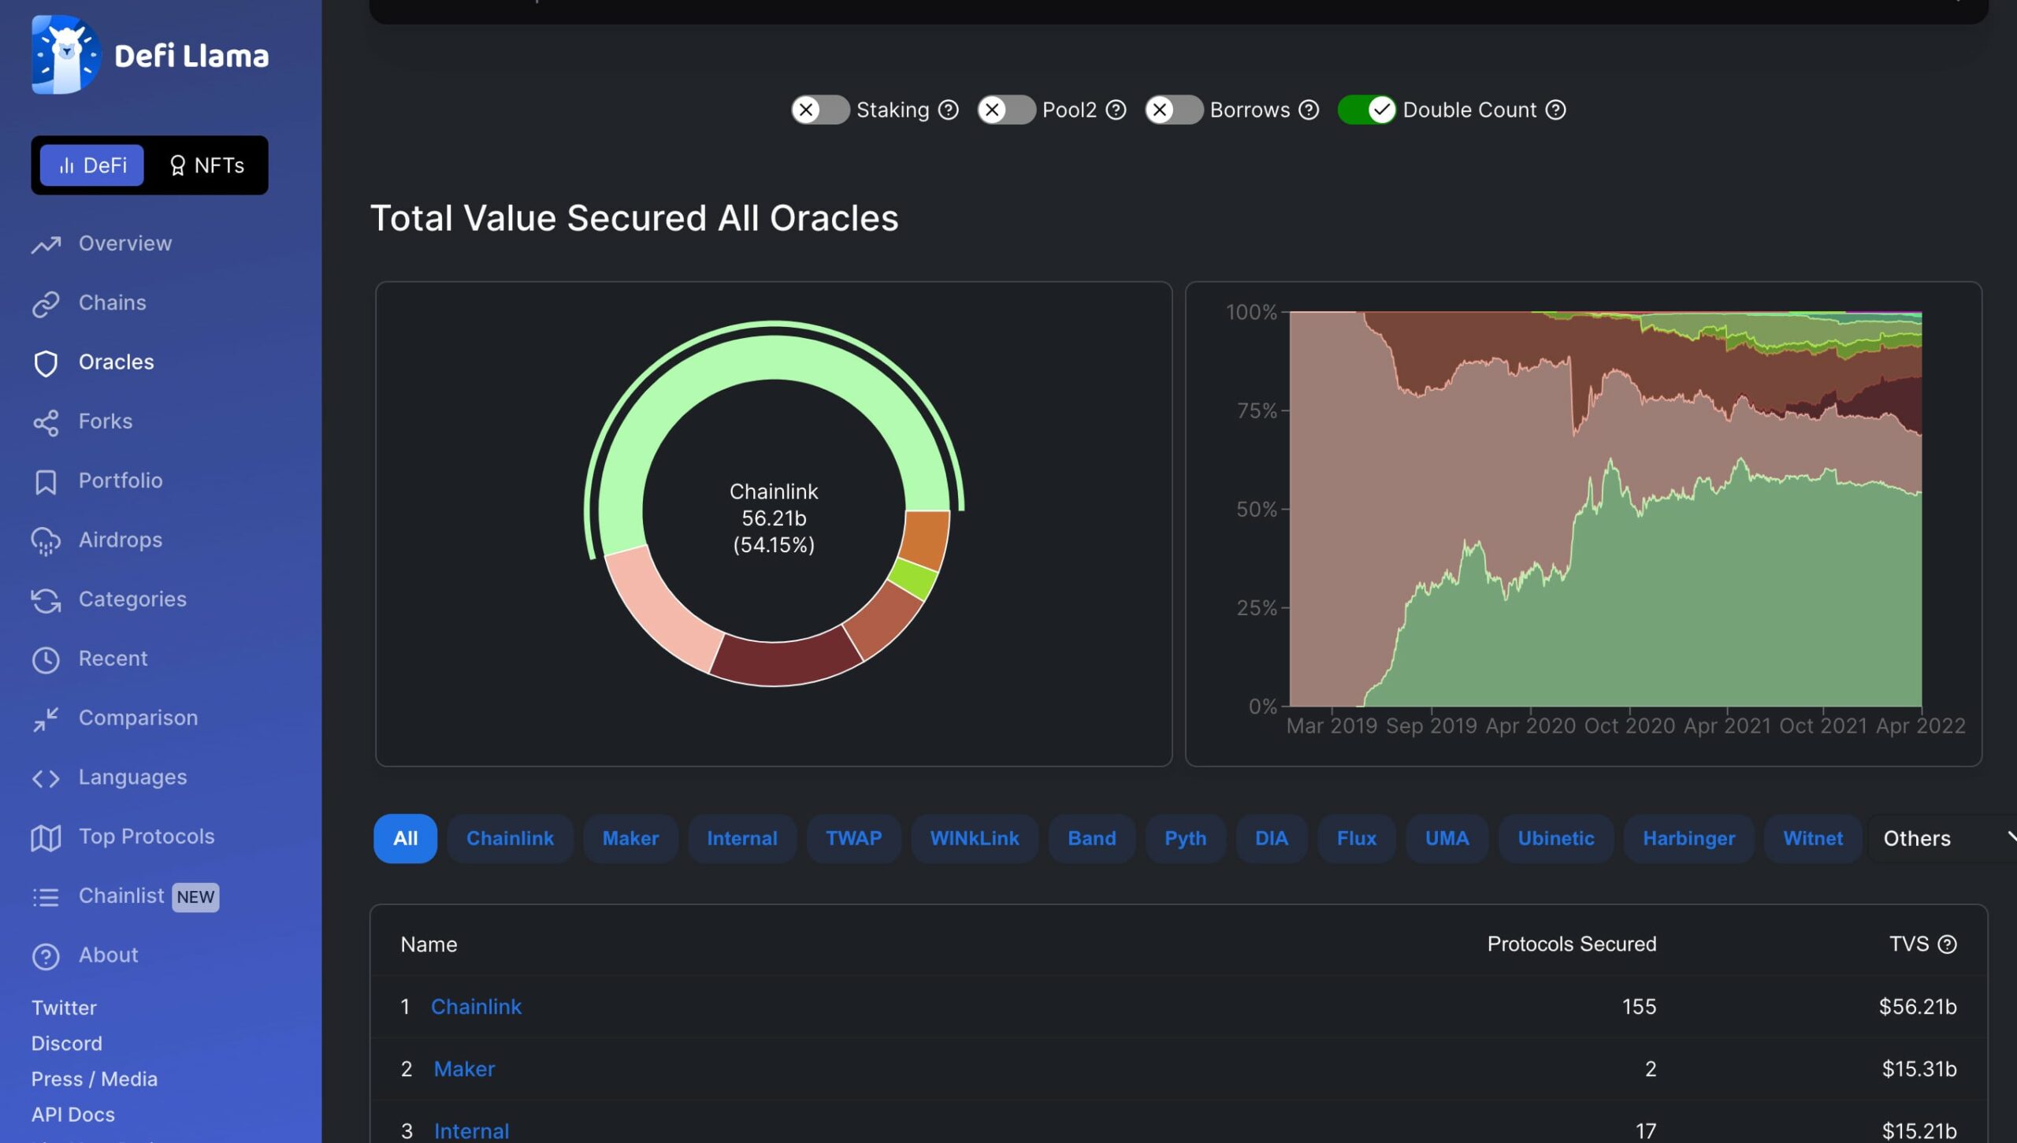Screen dimensions: 2017x1143
Task: Click the TVS column help icon
Action: coord(1947,944)
